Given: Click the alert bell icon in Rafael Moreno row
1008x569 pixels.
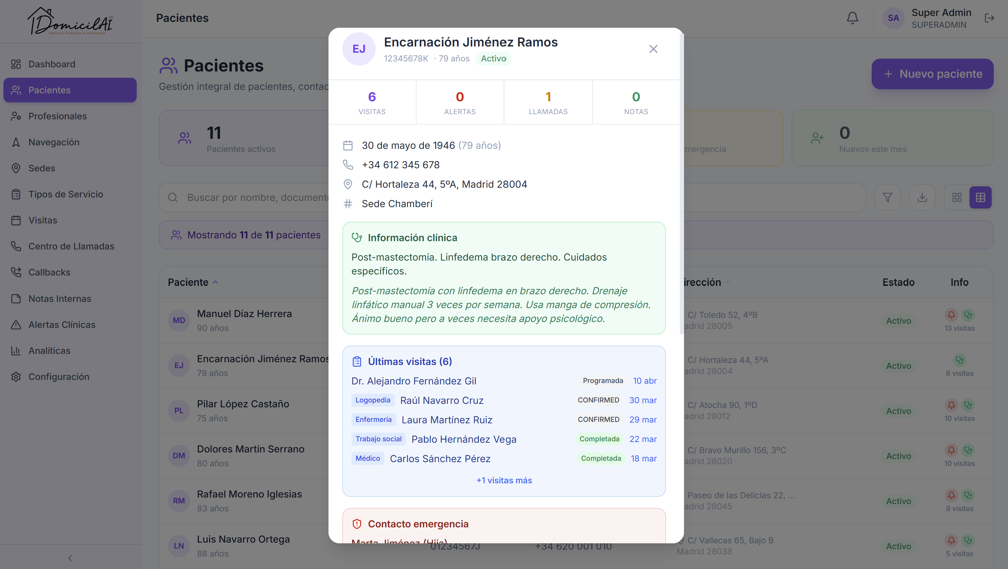Looking at the screenshot, I should click(951, 495).
